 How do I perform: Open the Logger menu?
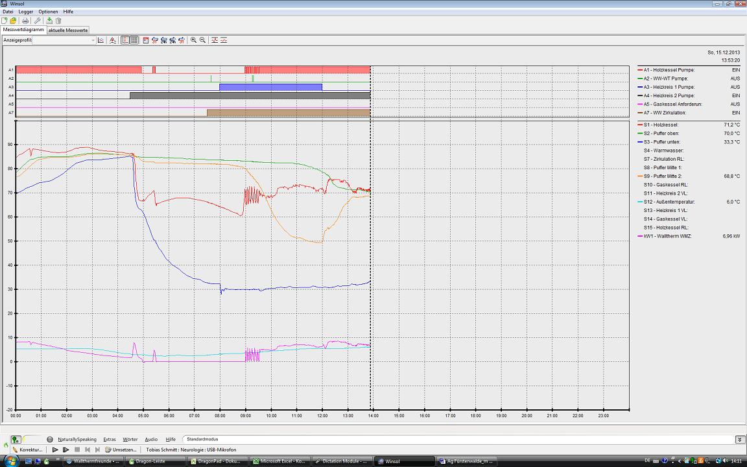[x=26, y=12]
